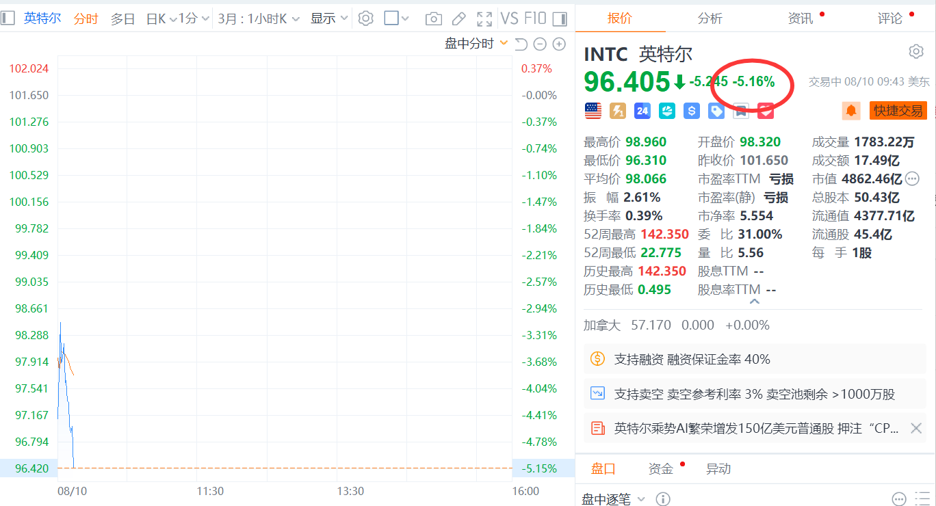This screenshot has width=936, height=506.
Task: Click the news article document icon
Action: click(x=598, y=429)
